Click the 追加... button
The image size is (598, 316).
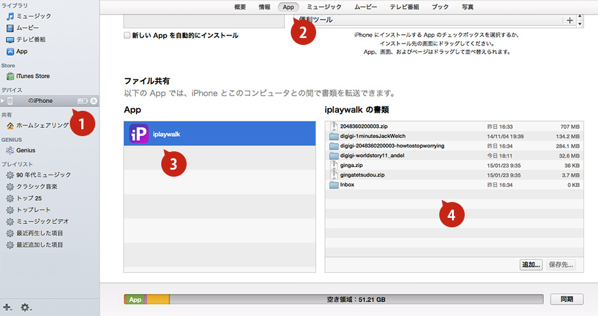[x=531, y=265]
